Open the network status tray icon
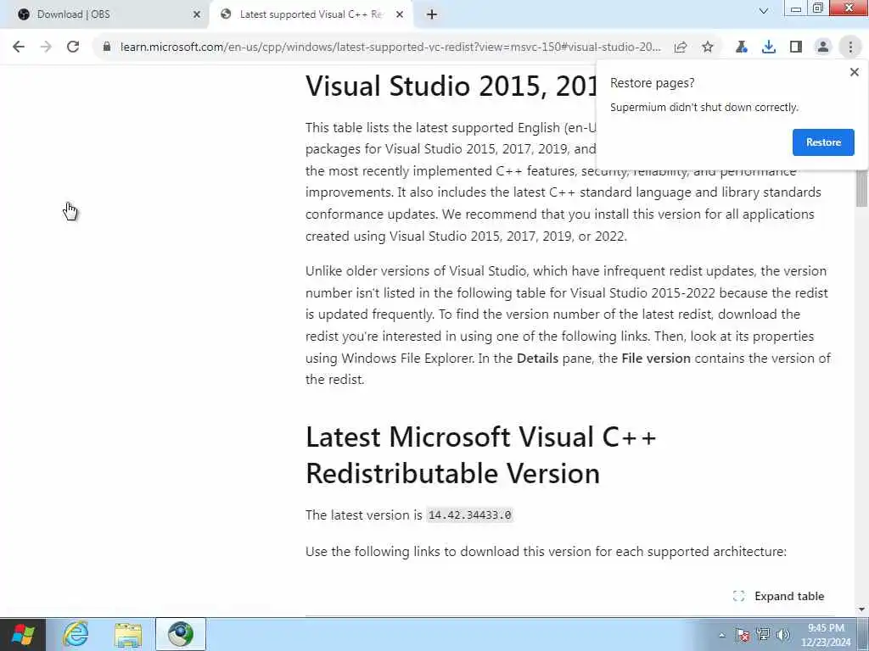Screen dimensions: 869x651 point(763,635)
